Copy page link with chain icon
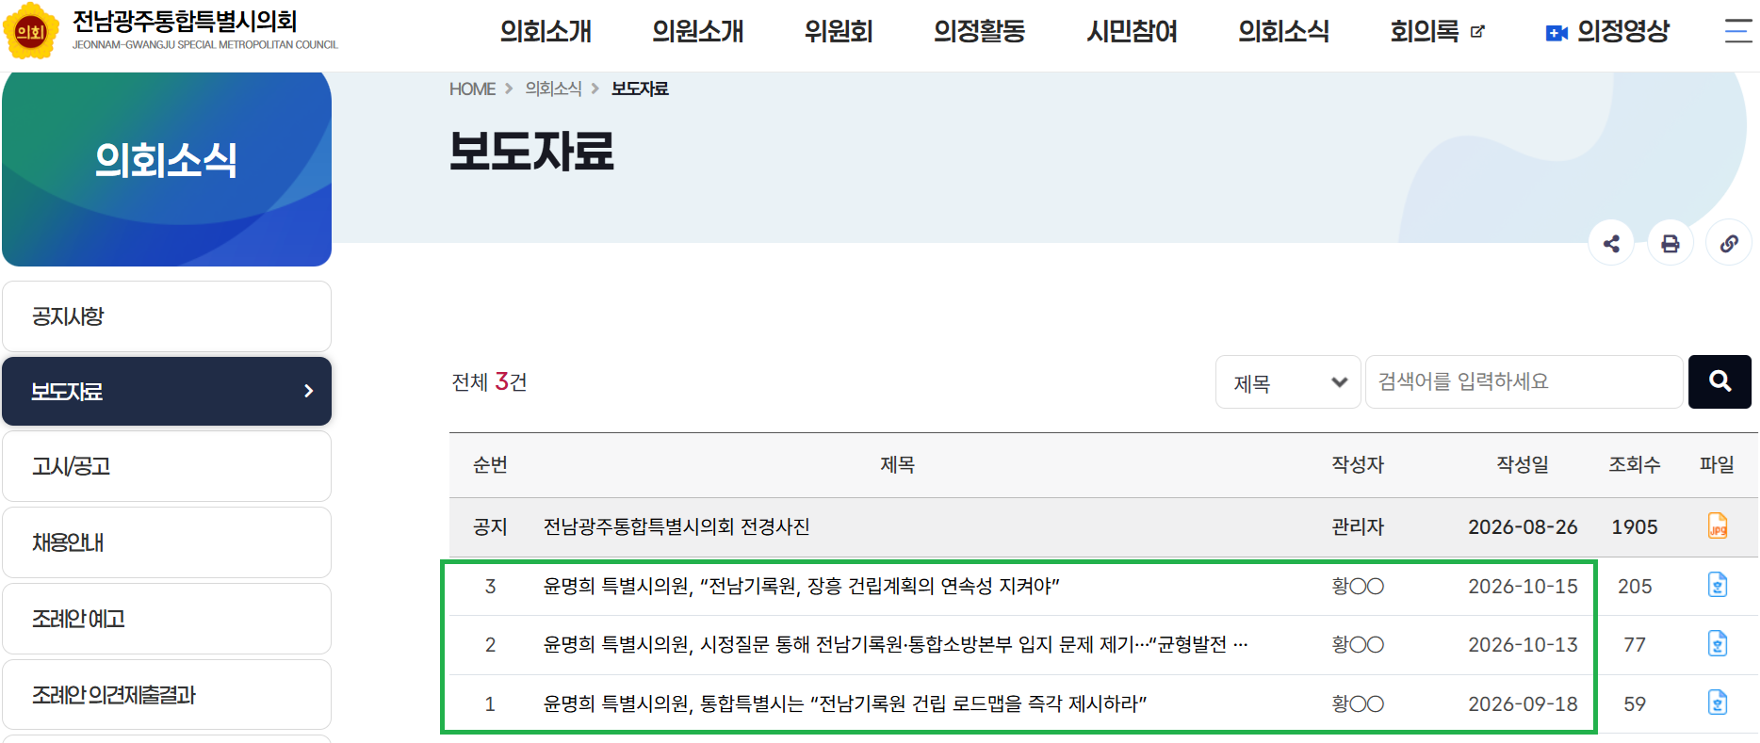Image resolution: width=1760 pixels, height=743 pixels. pyautogui.click(x=1729, y=243)
